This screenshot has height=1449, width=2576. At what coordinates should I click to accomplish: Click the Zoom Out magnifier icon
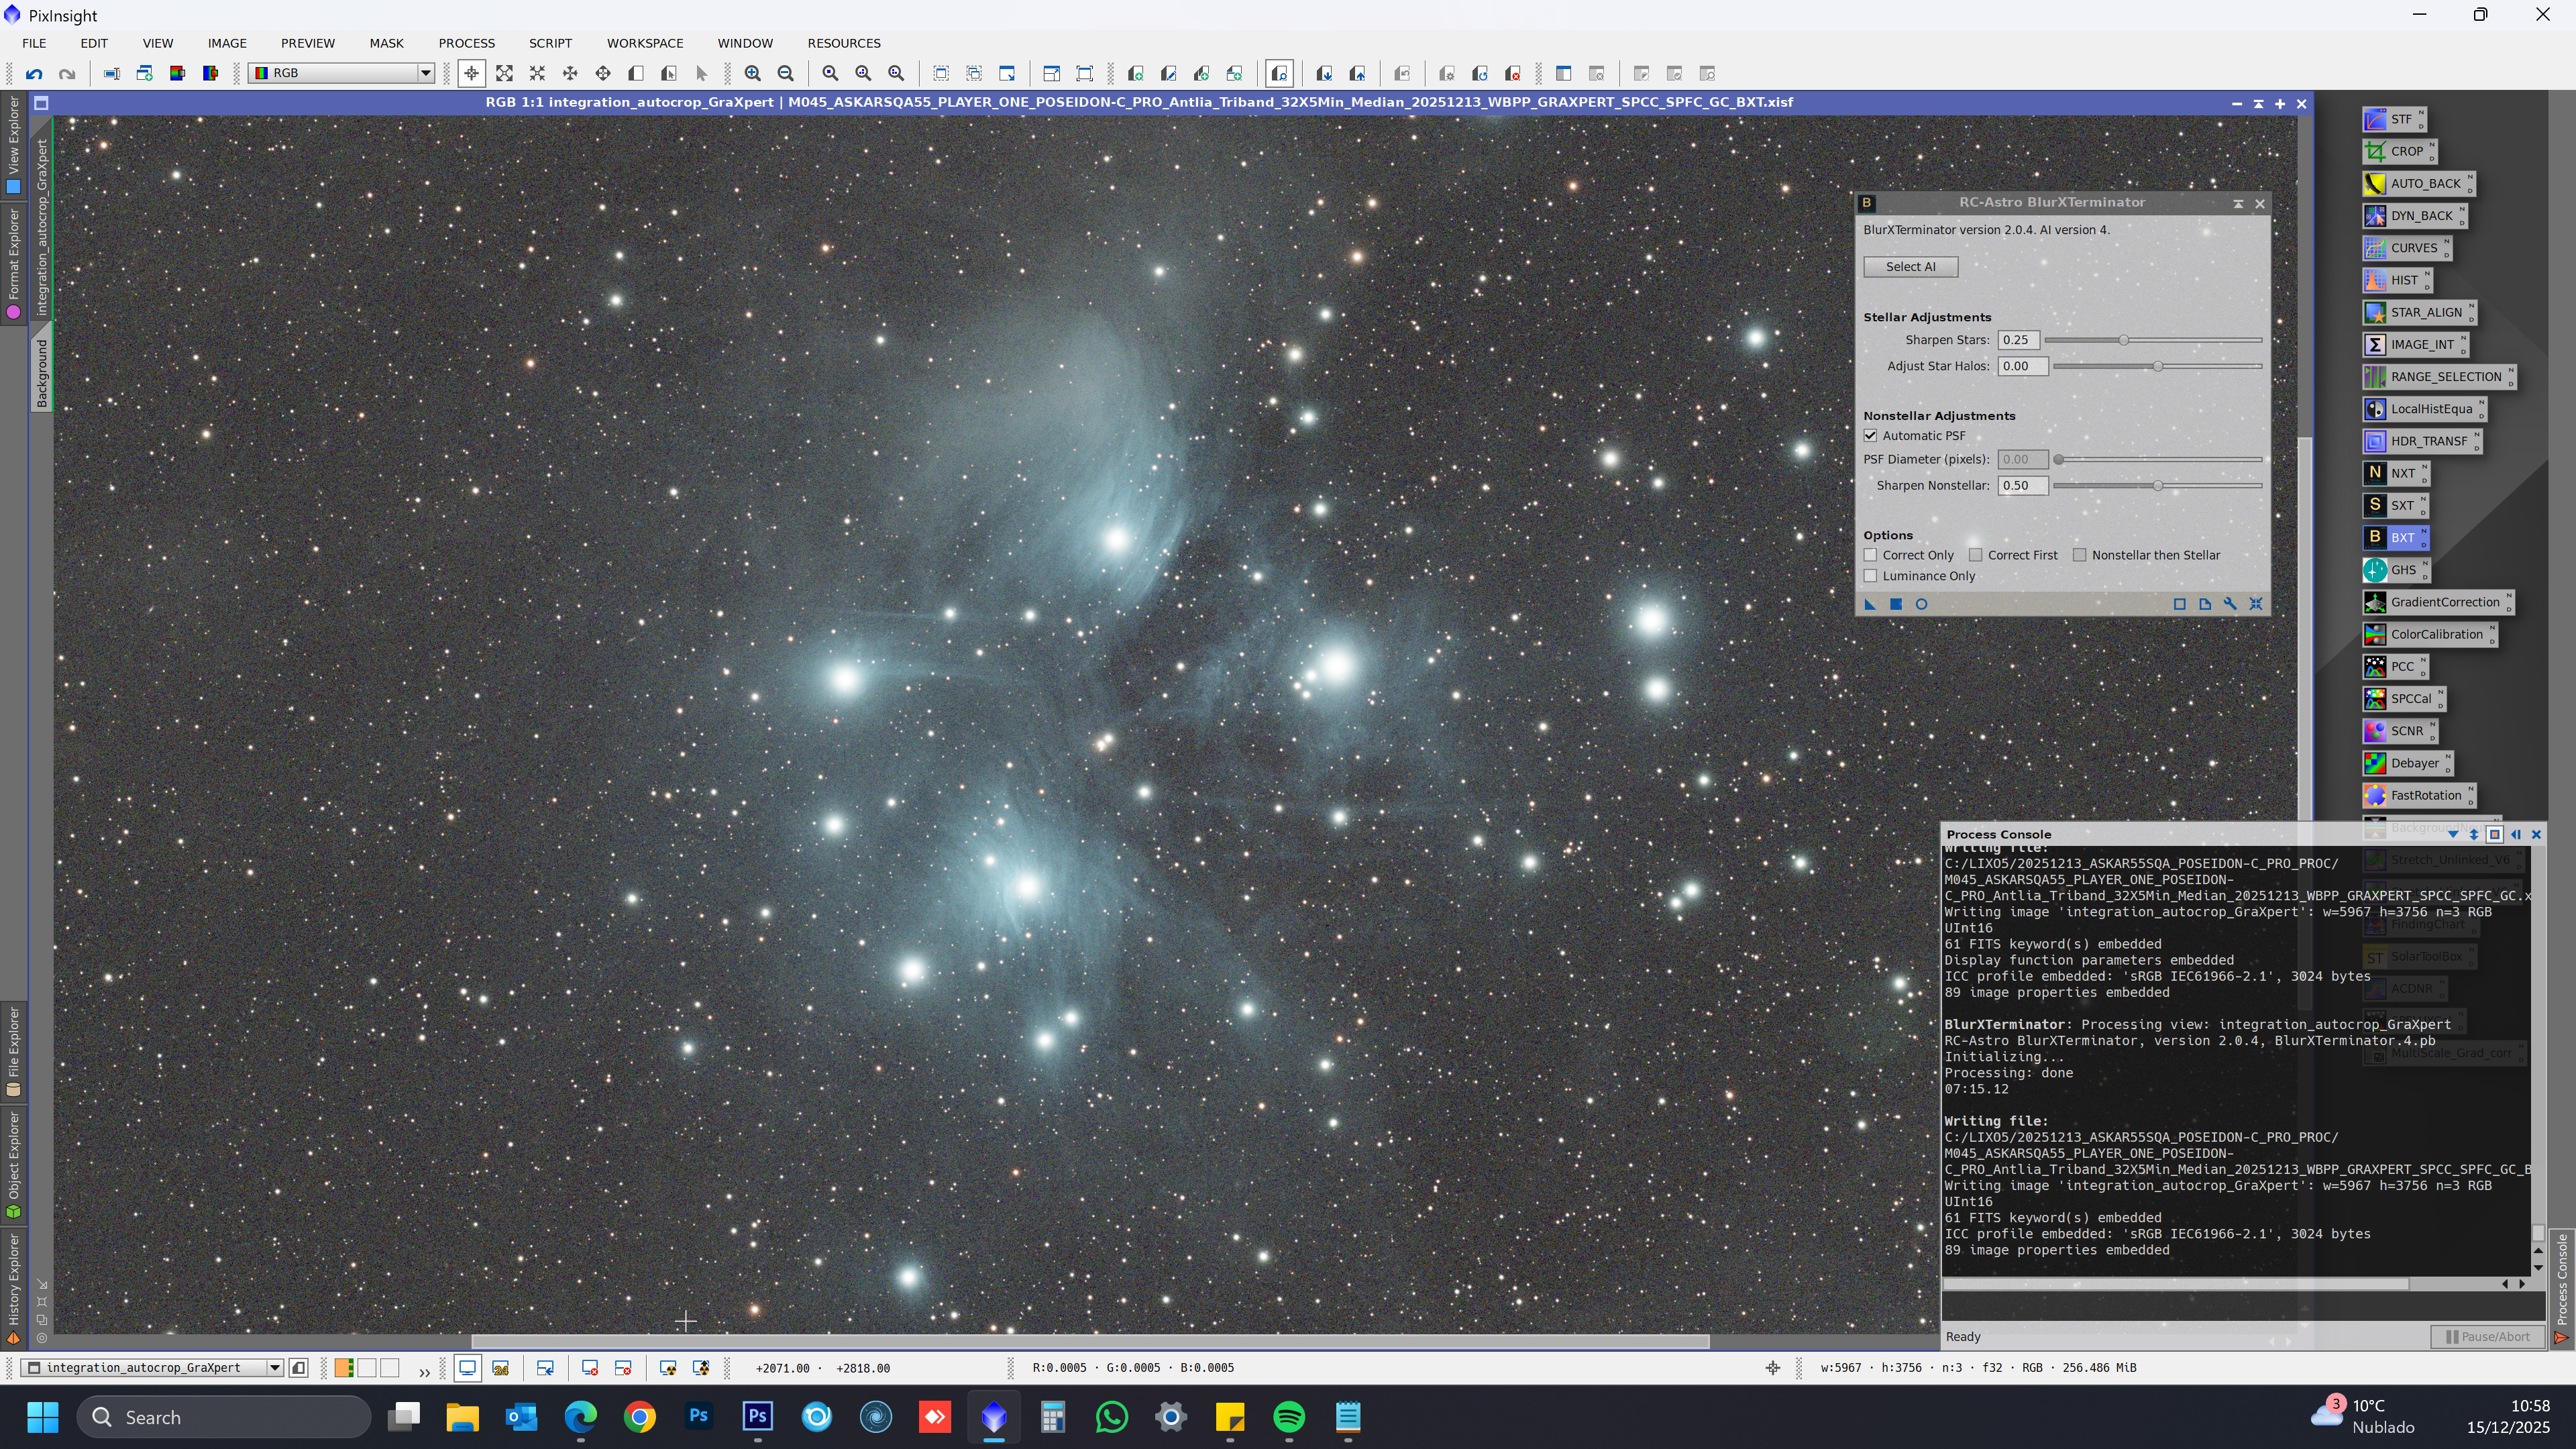(786, 73)
